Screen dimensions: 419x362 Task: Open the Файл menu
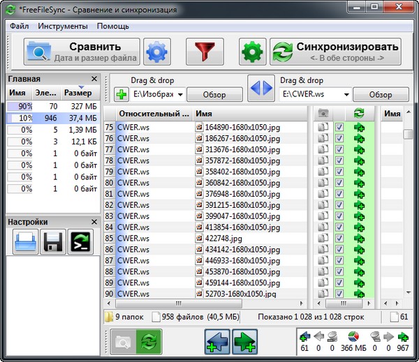[x=20, y=27]
